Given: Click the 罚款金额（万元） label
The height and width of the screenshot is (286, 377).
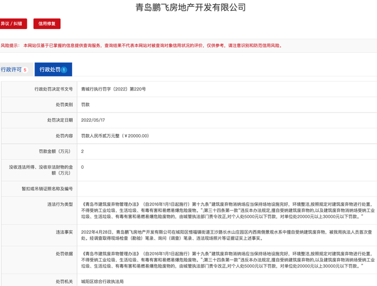Looking at the screenshot, I should coord(55,151).
